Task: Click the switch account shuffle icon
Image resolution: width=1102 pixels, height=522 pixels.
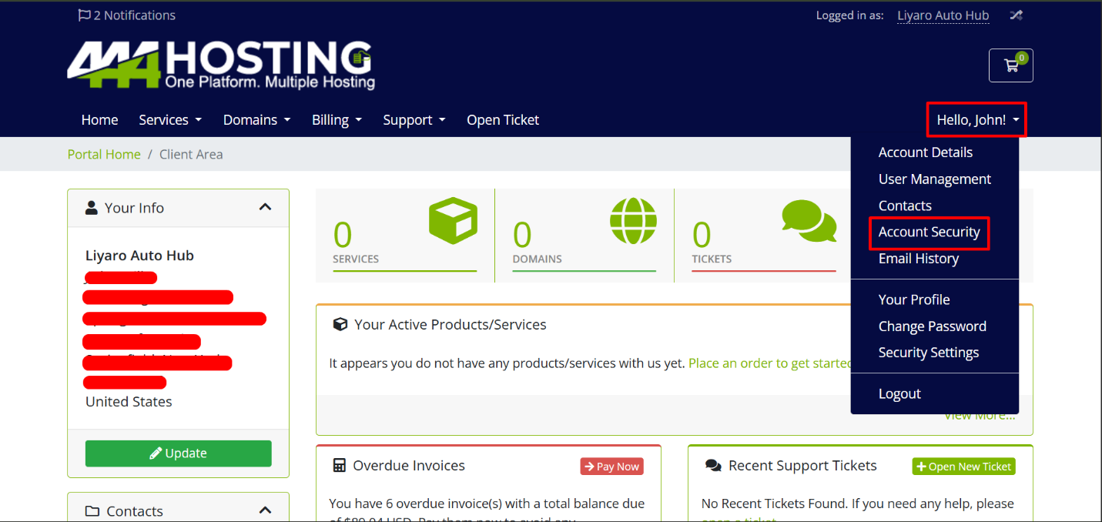Action: coord(1017,15)
